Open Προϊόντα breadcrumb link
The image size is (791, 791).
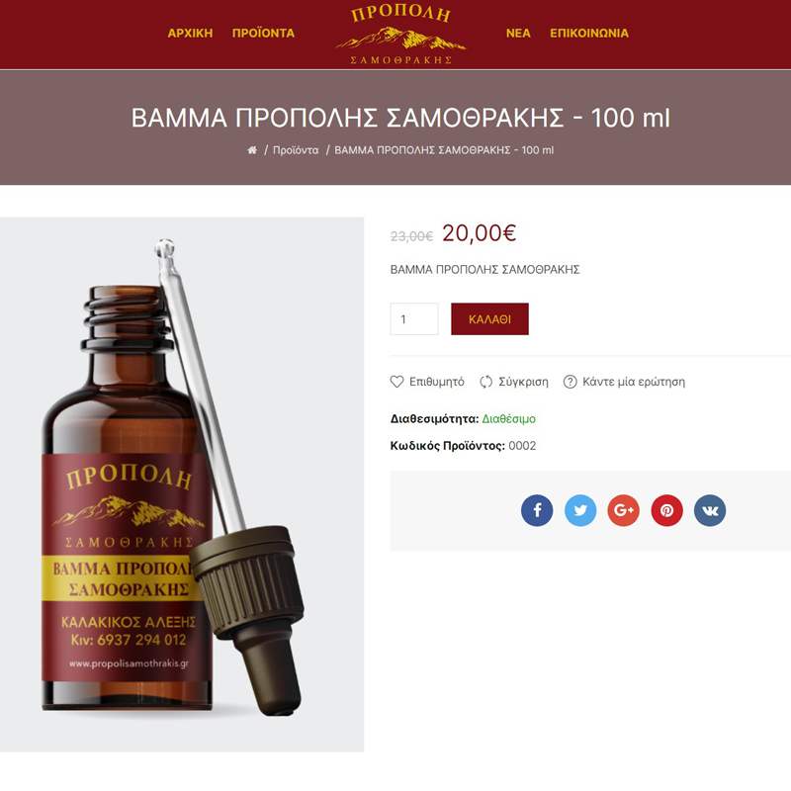296,150
